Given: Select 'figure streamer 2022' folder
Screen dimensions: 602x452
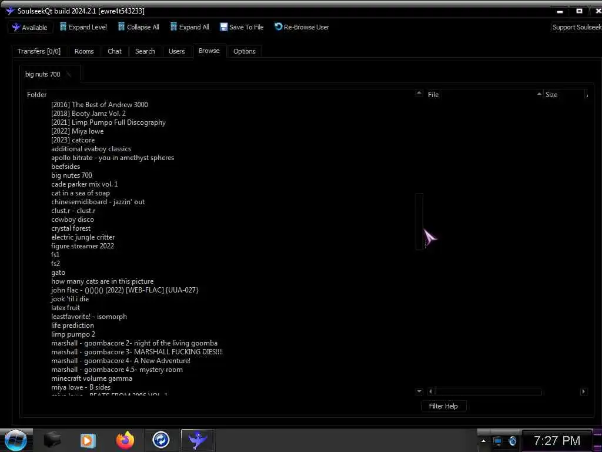Looking at the screenshot, I should pyautogui.click(x=82, y=246).
